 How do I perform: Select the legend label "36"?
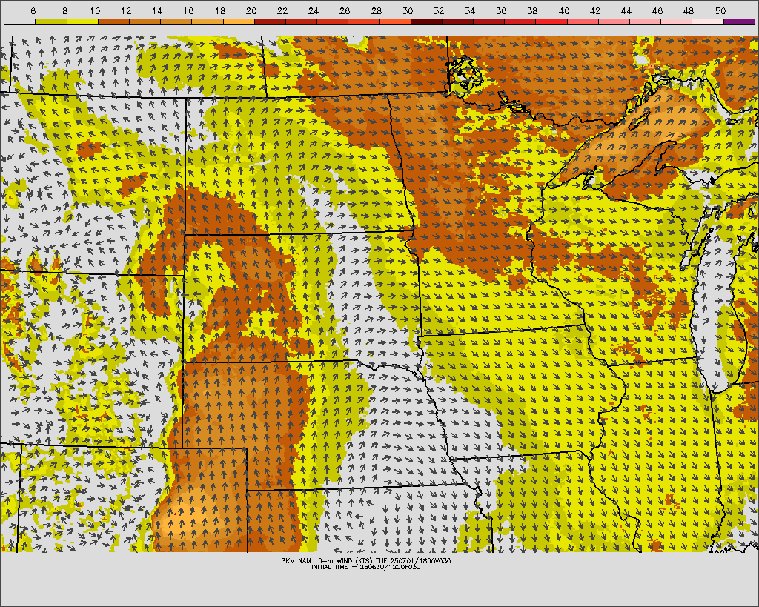pos(501,10)
